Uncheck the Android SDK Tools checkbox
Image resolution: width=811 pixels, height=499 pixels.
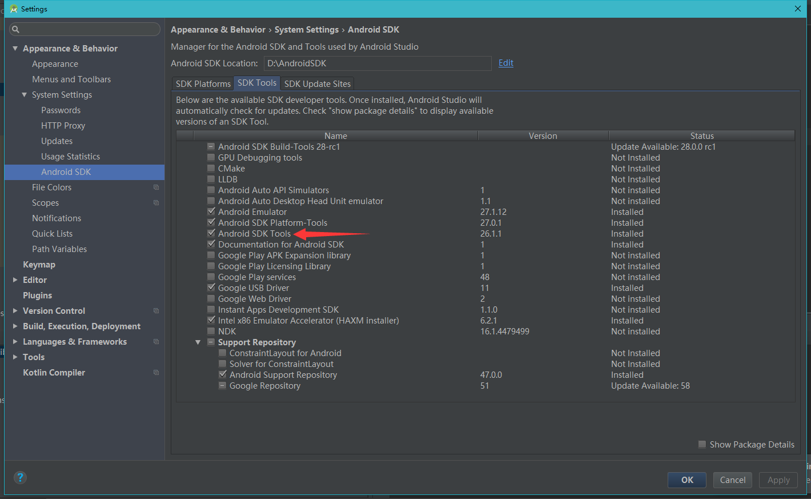[211, 234]
